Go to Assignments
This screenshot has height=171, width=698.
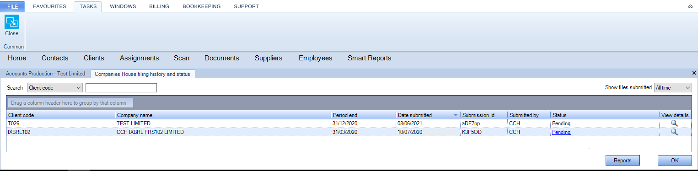click(139, 58)
